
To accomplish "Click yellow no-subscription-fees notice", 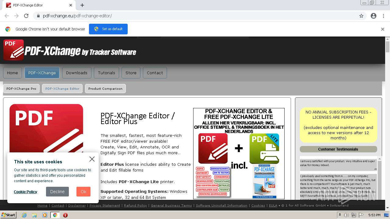I will (338, 125).
